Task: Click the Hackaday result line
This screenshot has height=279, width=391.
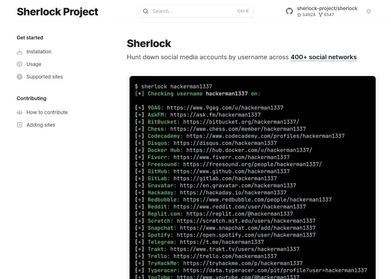Action: 211,193
